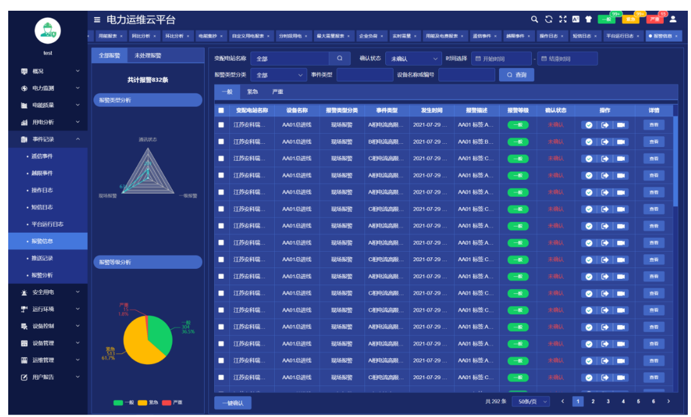The width and height of the screenshot is (691, 417).
Task: Click the video camera icon in first row
Action: pos(620,125)
